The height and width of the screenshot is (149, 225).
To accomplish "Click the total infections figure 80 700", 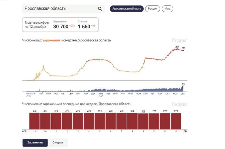I will [61, 27].
